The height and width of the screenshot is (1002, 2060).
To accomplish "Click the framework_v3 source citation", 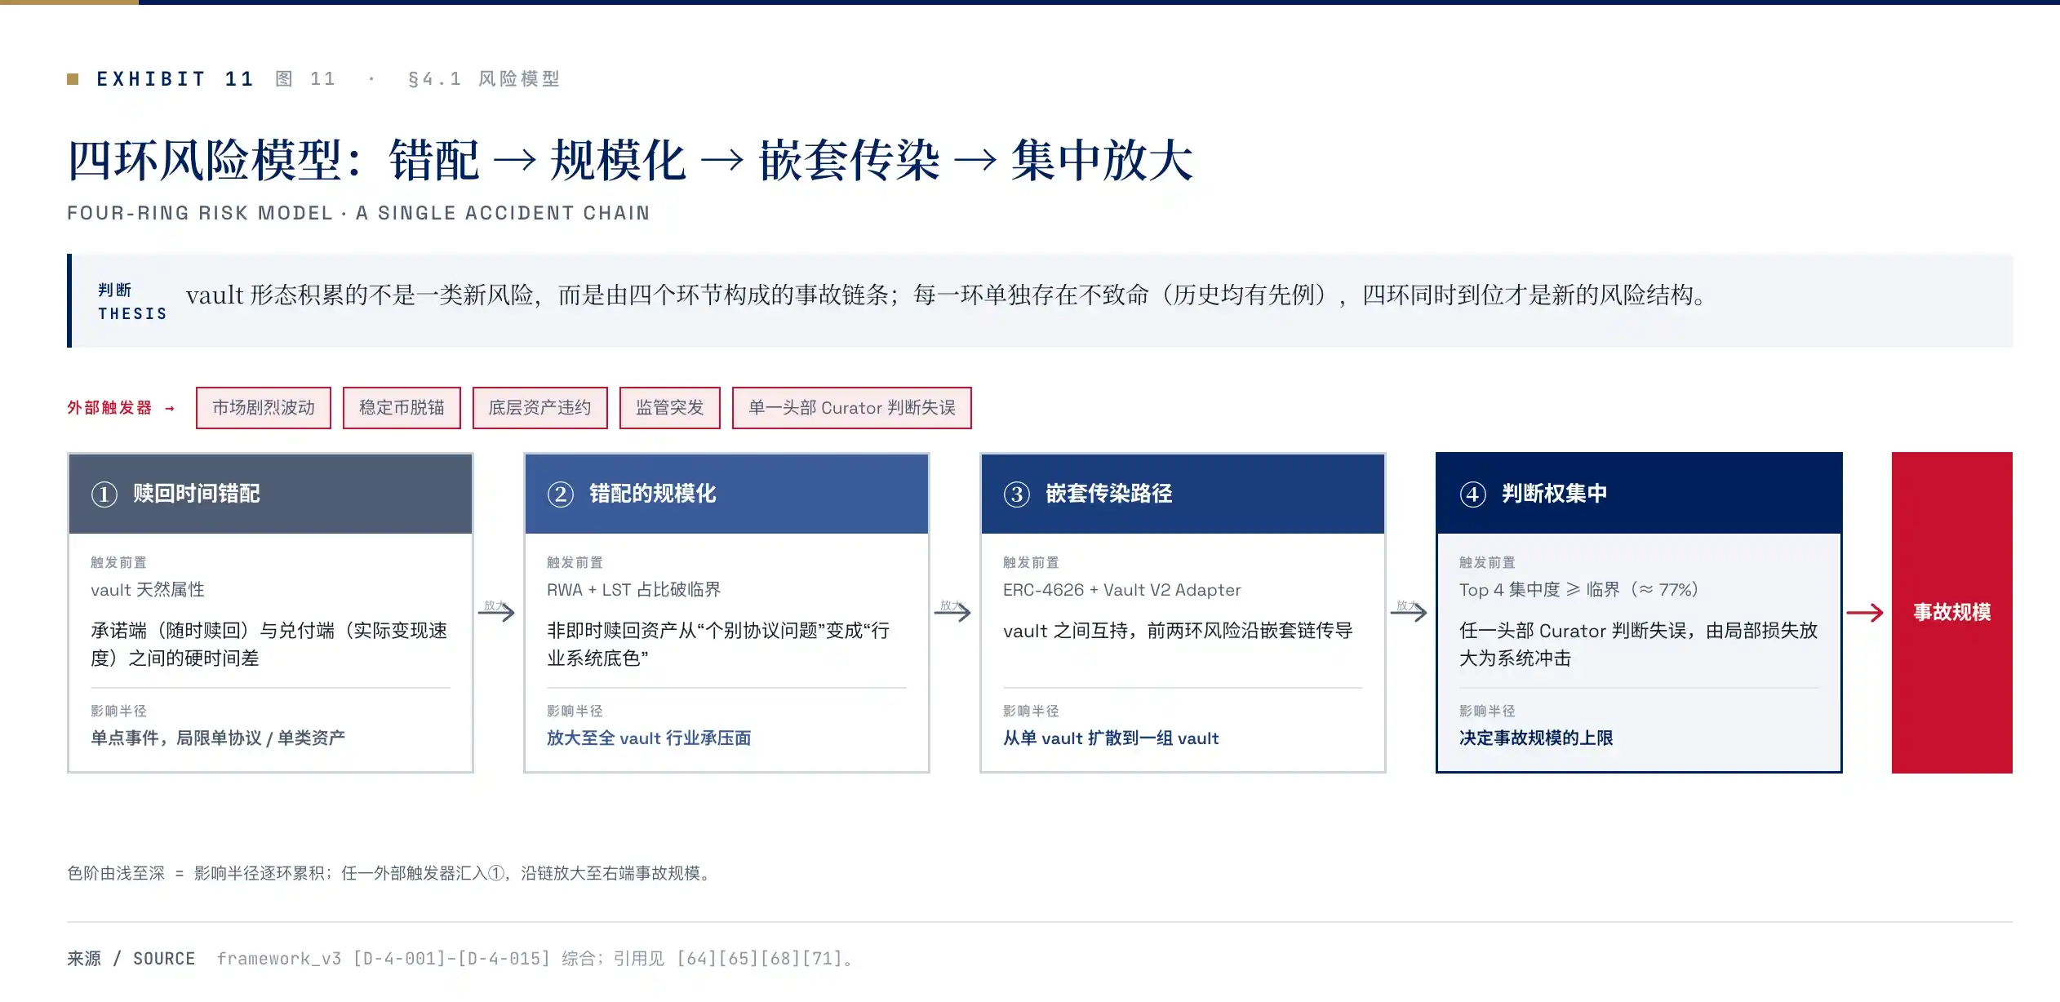I will [x=535, y=959].
